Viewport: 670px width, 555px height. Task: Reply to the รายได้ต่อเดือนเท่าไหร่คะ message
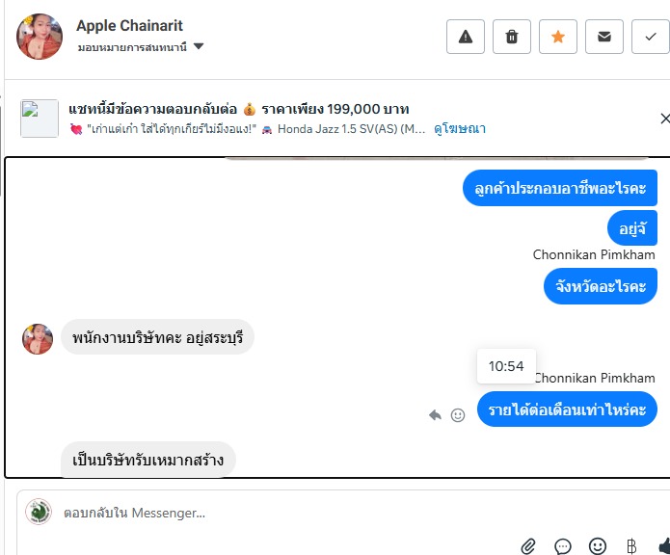pos(436,414)
